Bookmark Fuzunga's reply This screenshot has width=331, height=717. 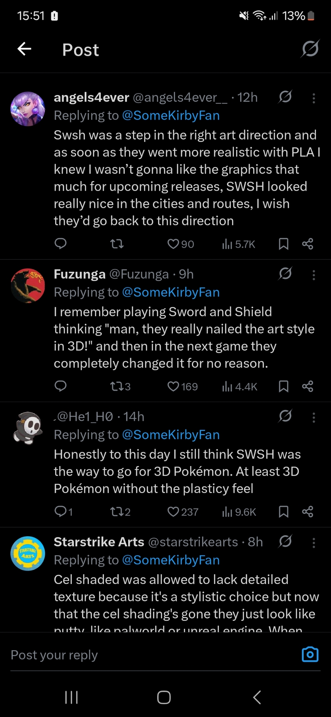pyautogui.click(x=283, y=386)
